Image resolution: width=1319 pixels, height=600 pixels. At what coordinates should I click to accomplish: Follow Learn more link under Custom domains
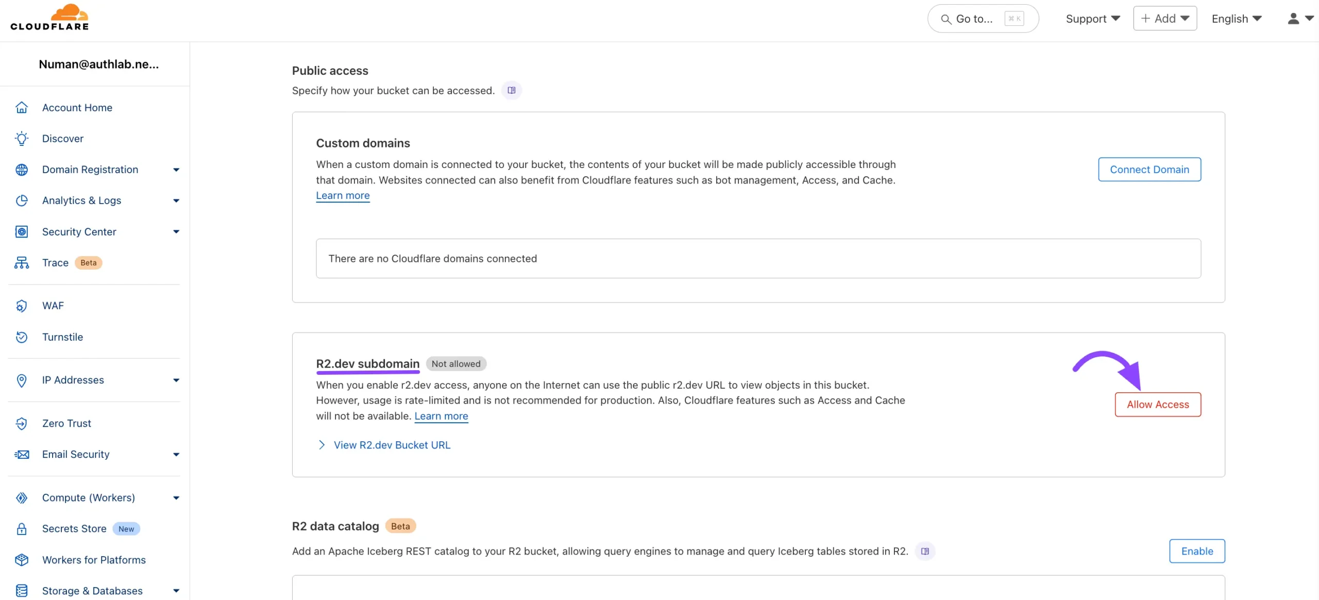click(x=343, y=195)
